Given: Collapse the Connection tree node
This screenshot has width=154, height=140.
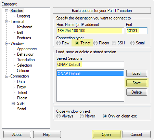Looking at the screenshot, I should tap(7, 76).
